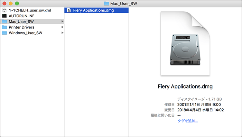Viewport: 242px width, 137px height.
Task: Minimize the window with the yellow button
Action: [11, 3]
